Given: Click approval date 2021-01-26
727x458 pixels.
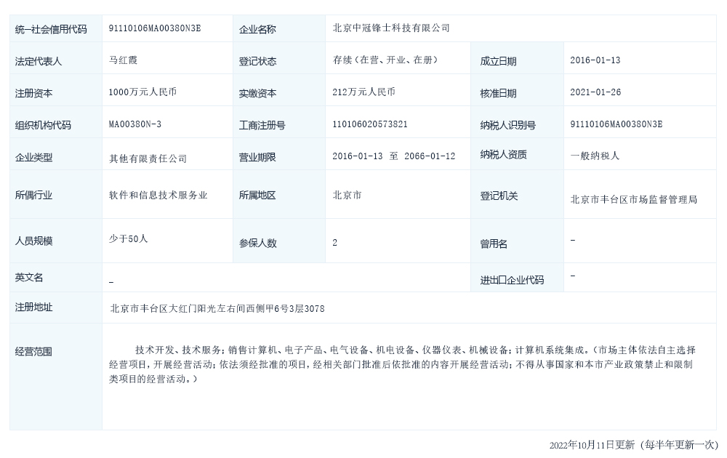Looking at the screenshot, I should [x=595, y=92].
